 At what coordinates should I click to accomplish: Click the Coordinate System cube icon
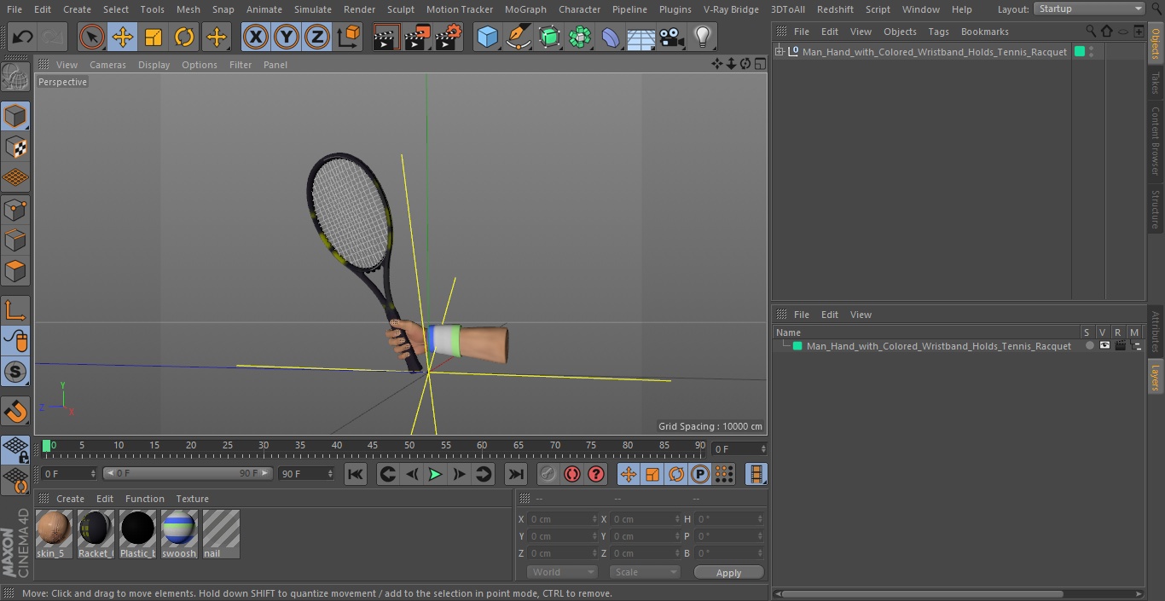coord(349,37)
